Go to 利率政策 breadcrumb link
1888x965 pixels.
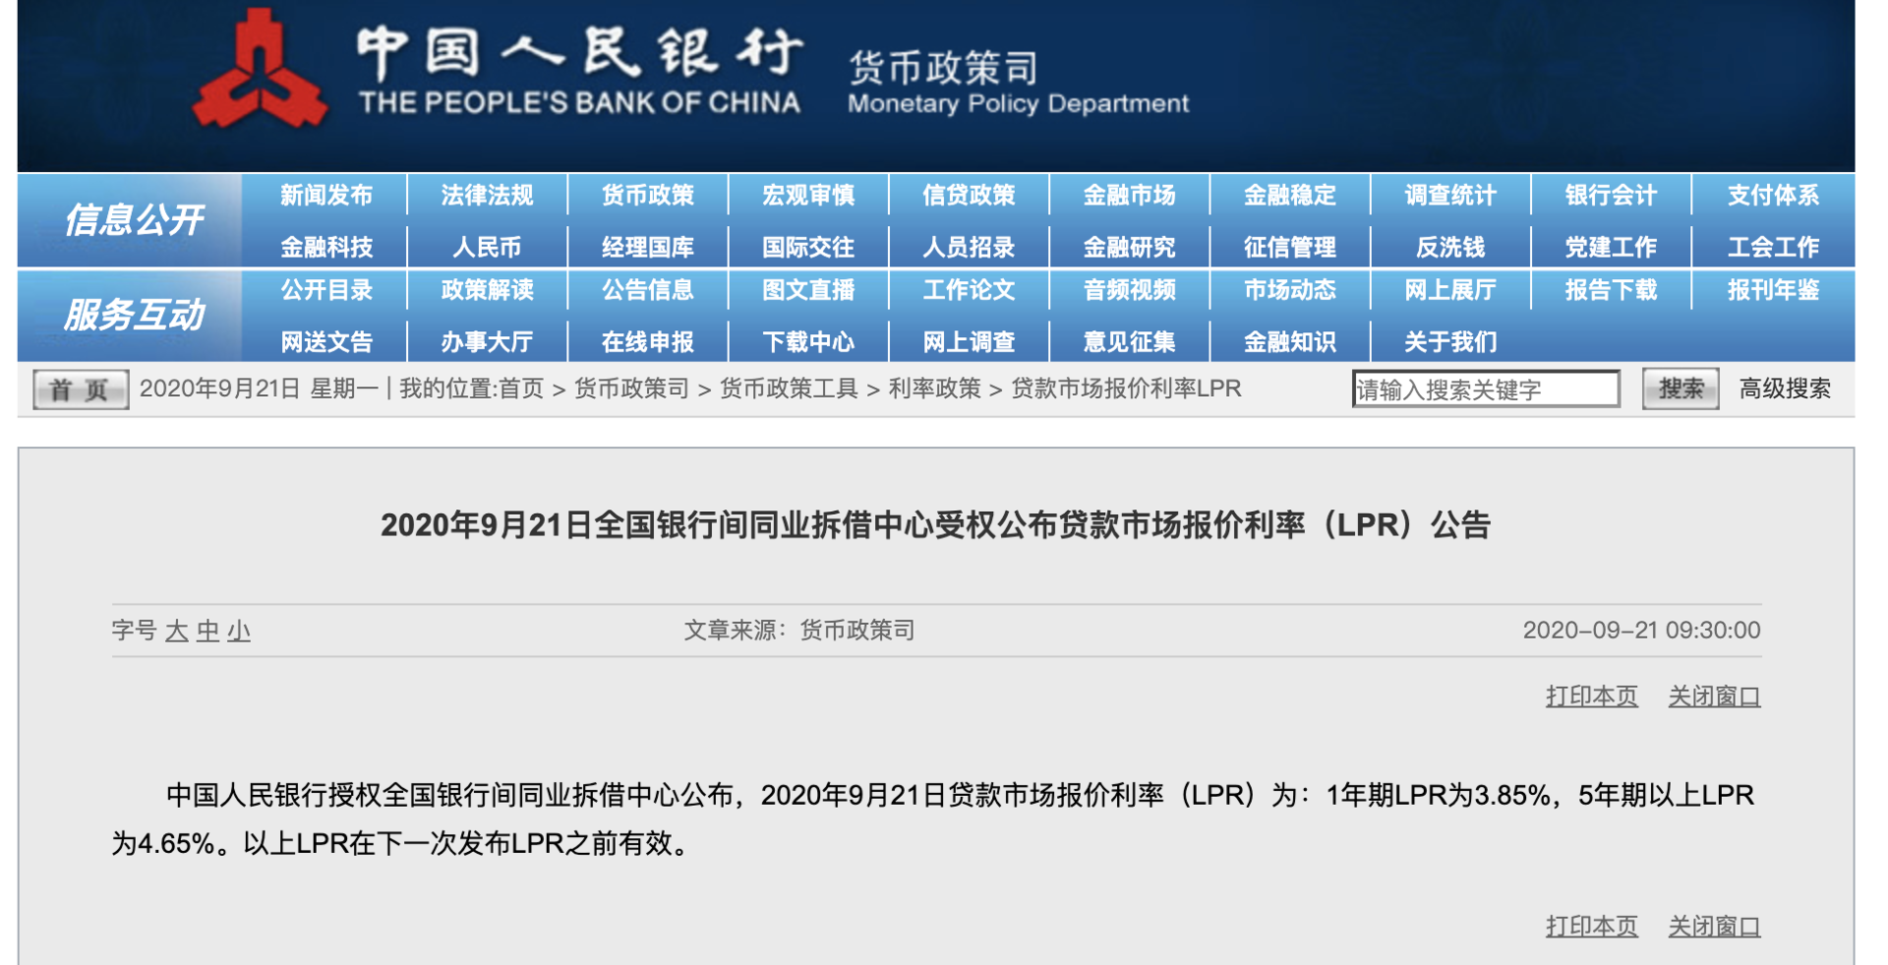(934, 389)
